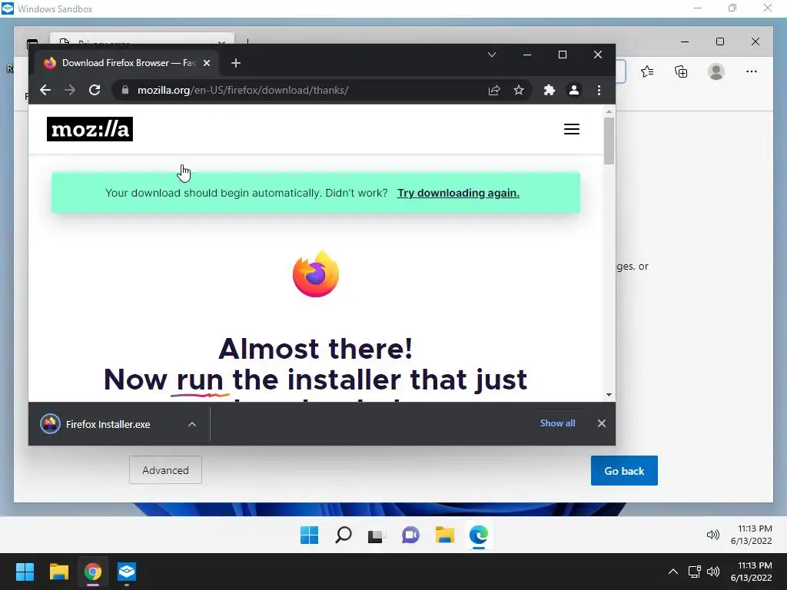
Task: Click Show all downloads
Action: point(557,423)
